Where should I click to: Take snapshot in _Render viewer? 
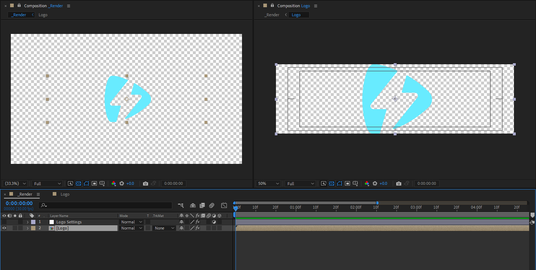point(146,183)
